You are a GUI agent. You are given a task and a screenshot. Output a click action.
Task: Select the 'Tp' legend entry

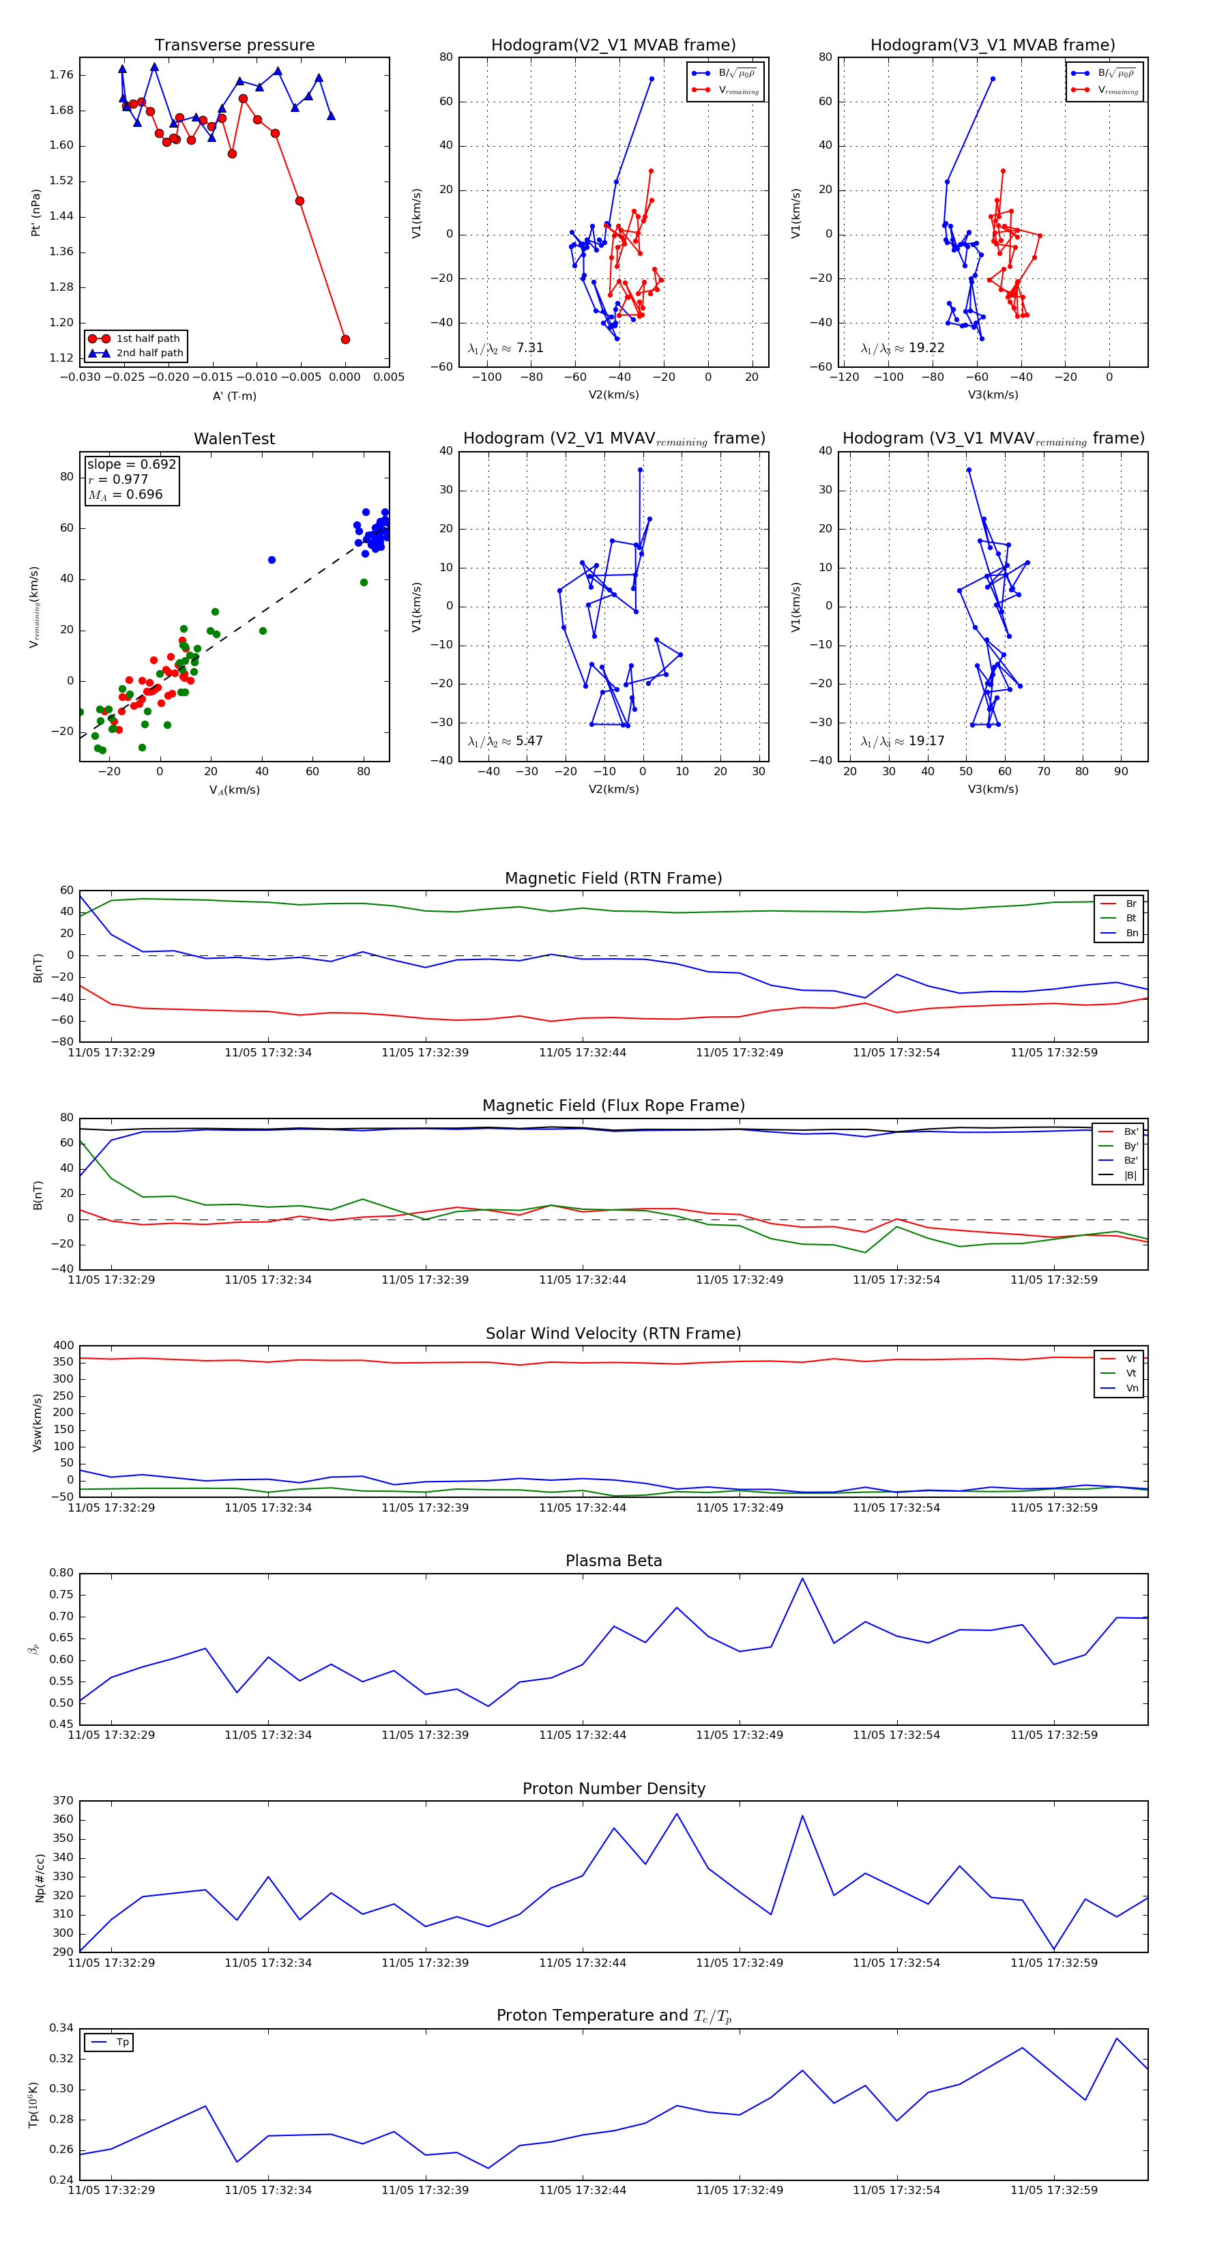(110, 2042)
